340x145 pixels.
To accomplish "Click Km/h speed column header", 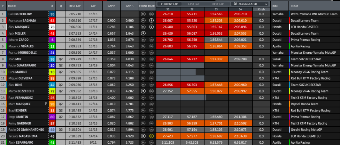I will coord(262,9).
